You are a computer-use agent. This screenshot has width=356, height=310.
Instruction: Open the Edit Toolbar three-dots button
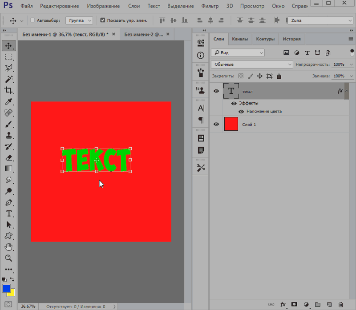pos(8,270)
